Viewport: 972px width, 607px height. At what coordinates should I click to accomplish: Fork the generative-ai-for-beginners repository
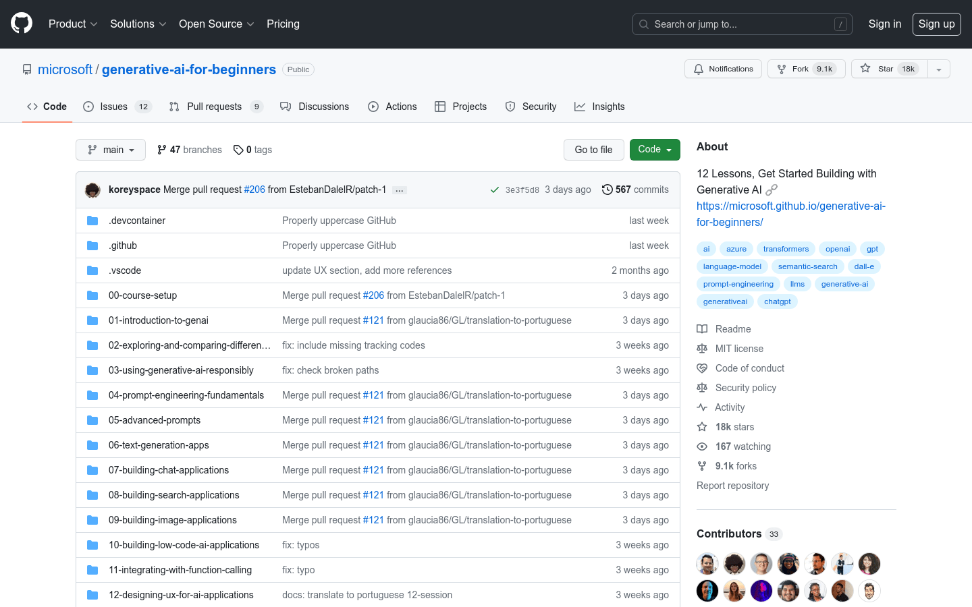pyautogui.click(x=806, y=69)
